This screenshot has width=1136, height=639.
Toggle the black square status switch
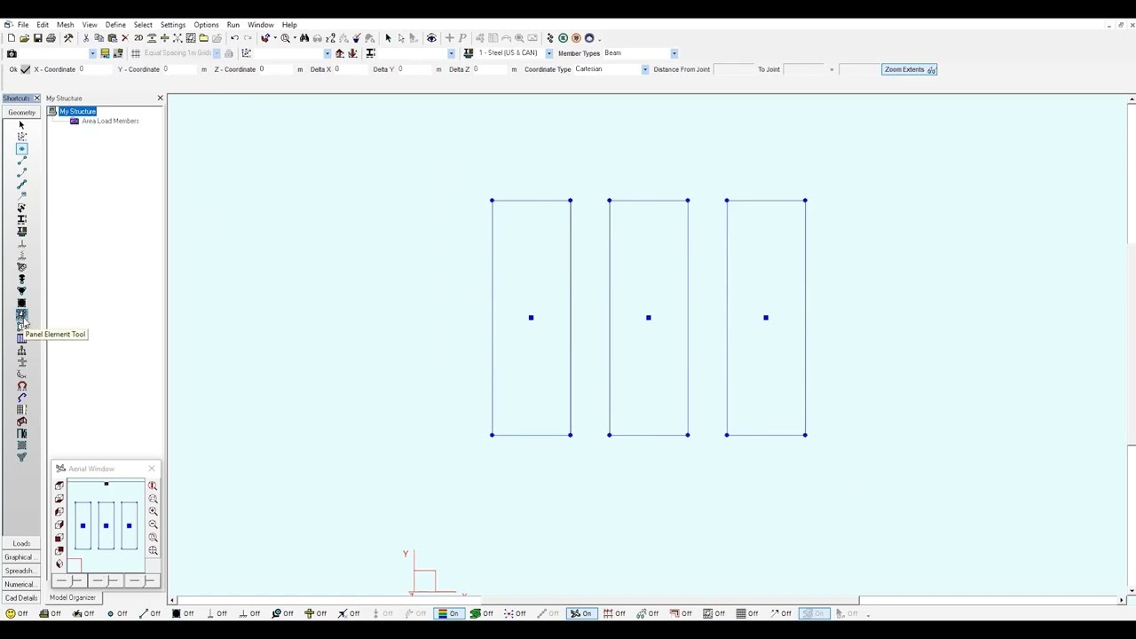click(183, 613)
